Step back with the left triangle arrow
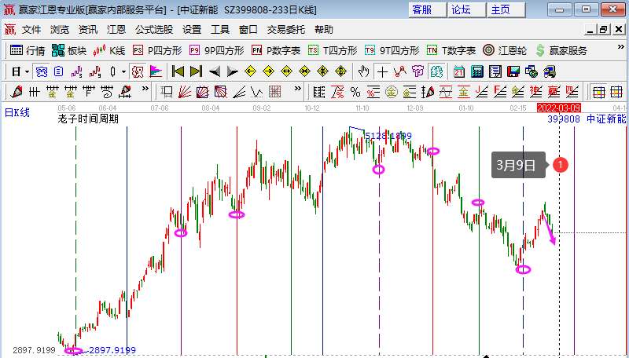The width and height of the screenshot is (629, 358). (215, 72)
